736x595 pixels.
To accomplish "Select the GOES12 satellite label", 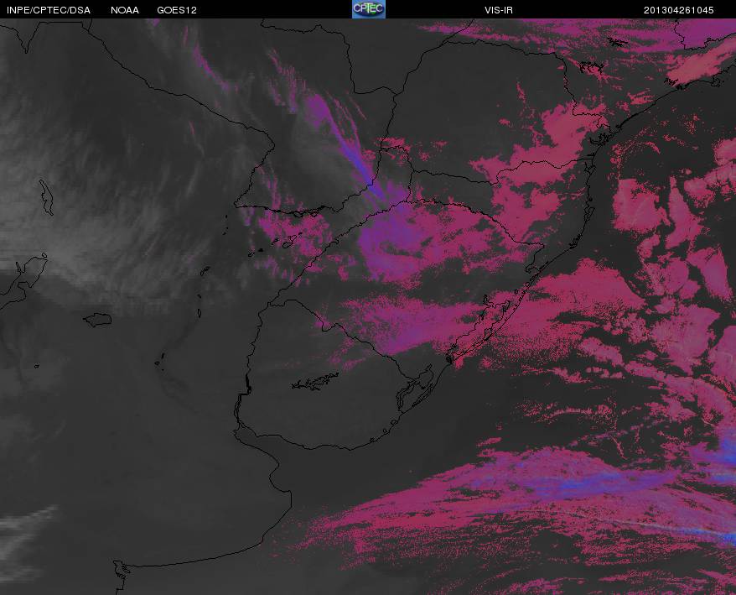I will (x=177, y=10).
